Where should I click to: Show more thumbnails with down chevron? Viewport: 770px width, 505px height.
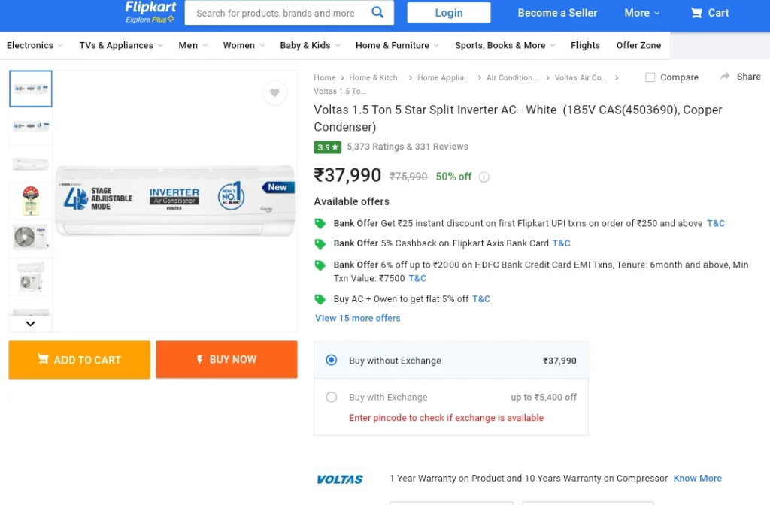click(x=30, y=323)
